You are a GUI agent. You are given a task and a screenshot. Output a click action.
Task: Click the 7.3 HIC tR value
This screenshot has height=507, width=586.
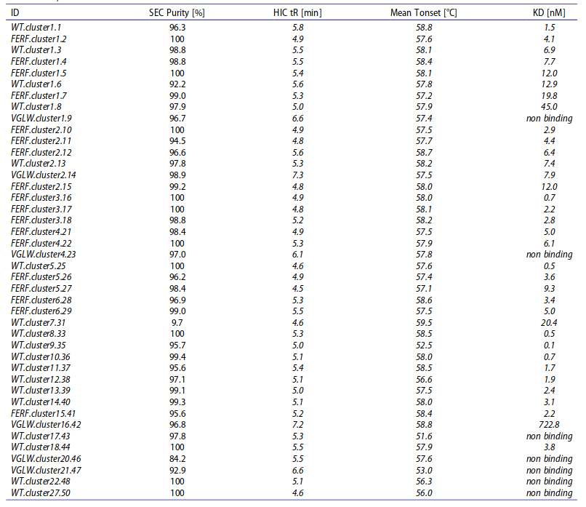click(x=299, y=175)
